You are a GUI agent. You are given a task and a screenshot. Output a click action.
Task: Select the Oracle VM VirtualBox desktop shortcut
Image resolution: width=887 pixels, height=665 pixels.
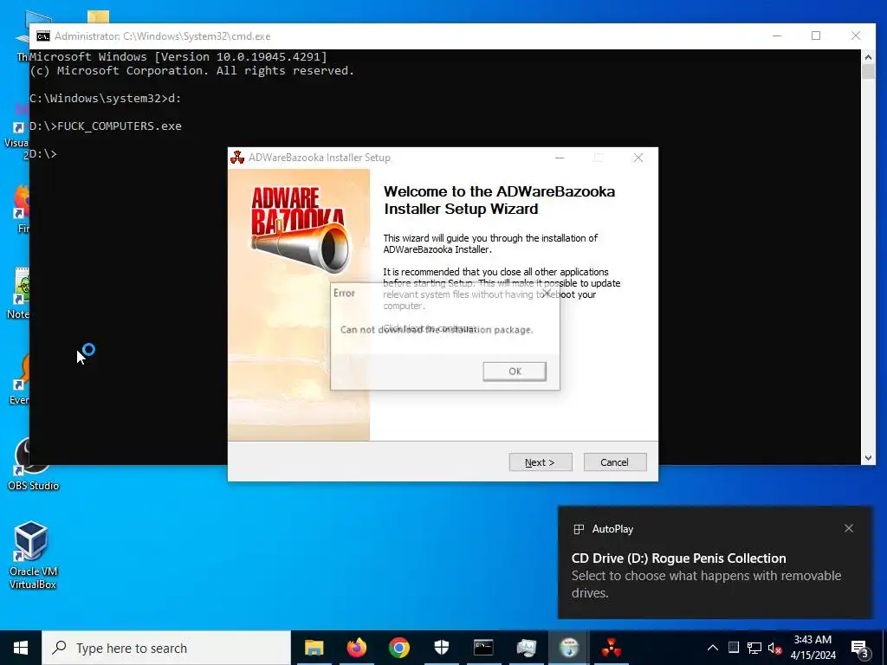pyautogui.click(x=33, y=555)
